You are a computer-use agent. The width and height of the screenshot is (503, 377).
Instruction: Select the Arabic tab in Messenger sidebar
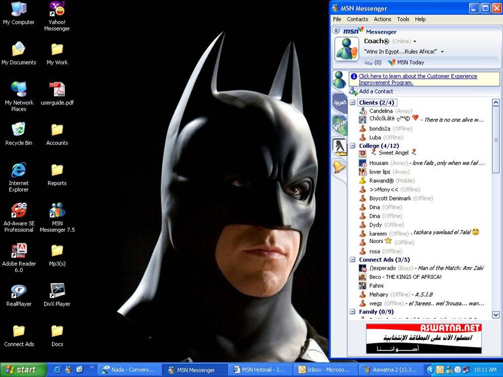coord(339,103)
